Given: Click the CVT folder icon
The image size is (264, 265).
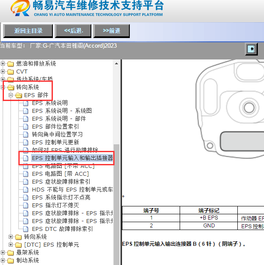Looking at the screenshot, I should [10, 72].
